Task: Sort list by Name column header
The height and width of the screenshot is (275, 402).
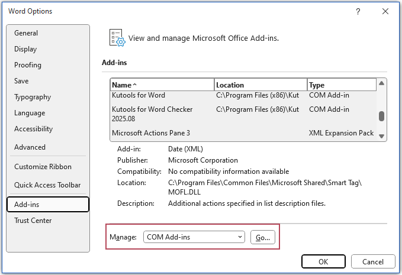Action: pyautogui.click(x=162, y=85)
